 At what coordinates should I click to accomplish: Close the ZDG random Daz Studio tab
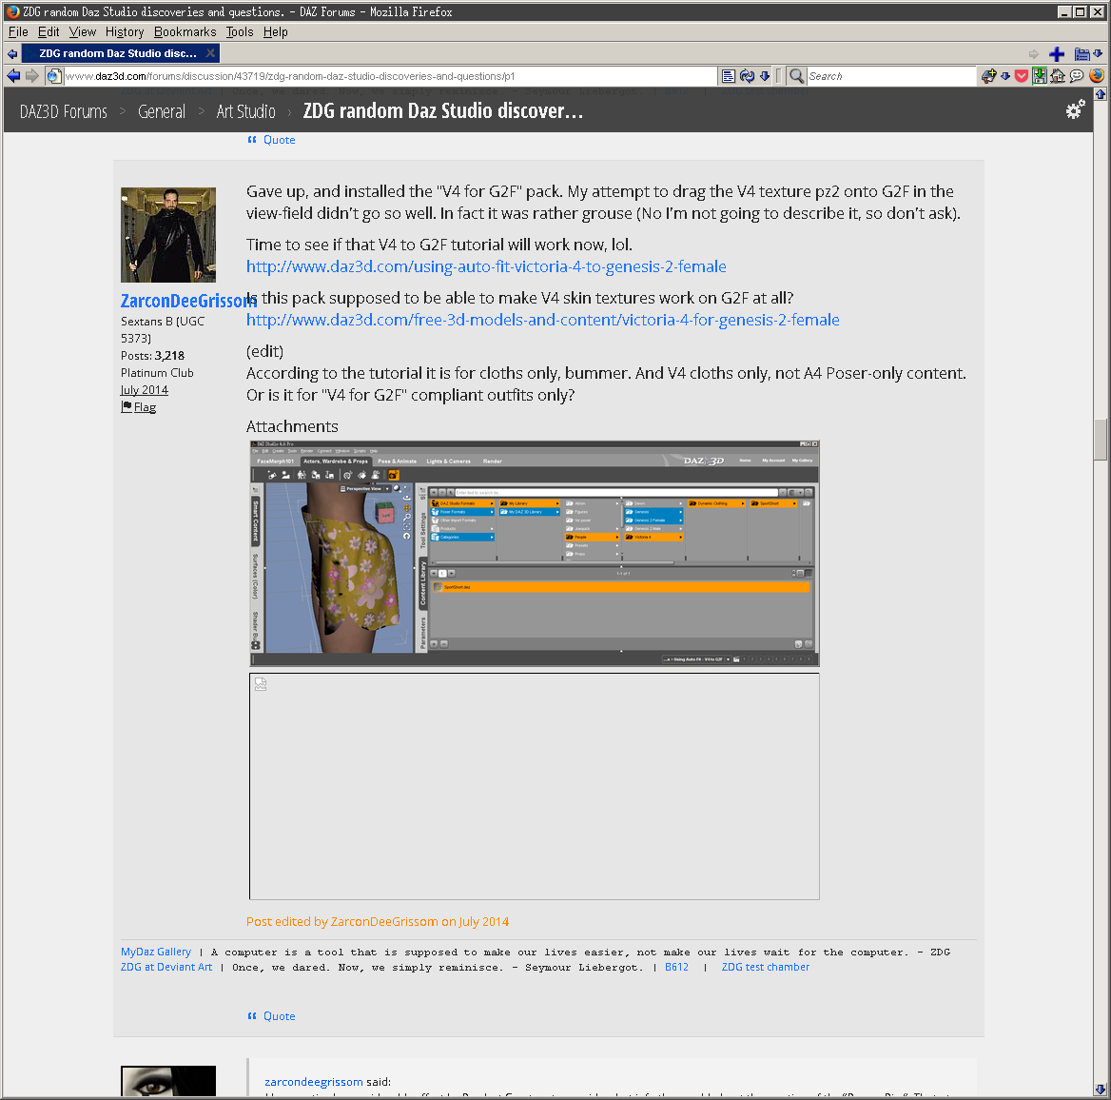(210, 53)
